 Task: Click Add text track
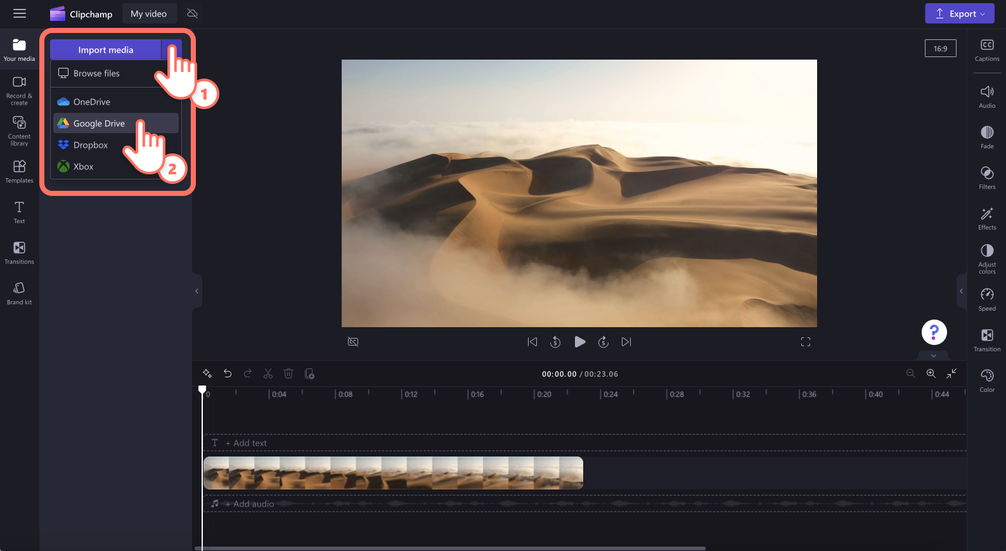point(246,443)
